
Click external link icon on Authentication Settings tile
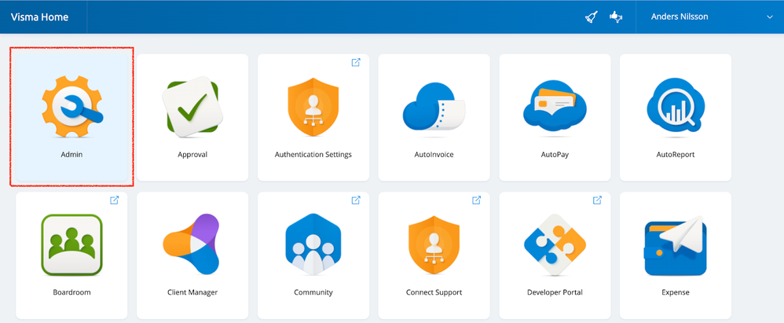pos(356,63)
